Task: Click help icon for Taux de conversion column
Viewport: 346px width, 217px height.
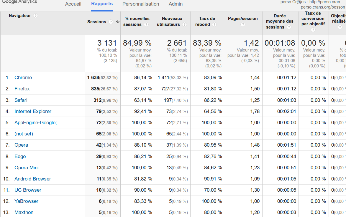Action: tap(313, 30)
